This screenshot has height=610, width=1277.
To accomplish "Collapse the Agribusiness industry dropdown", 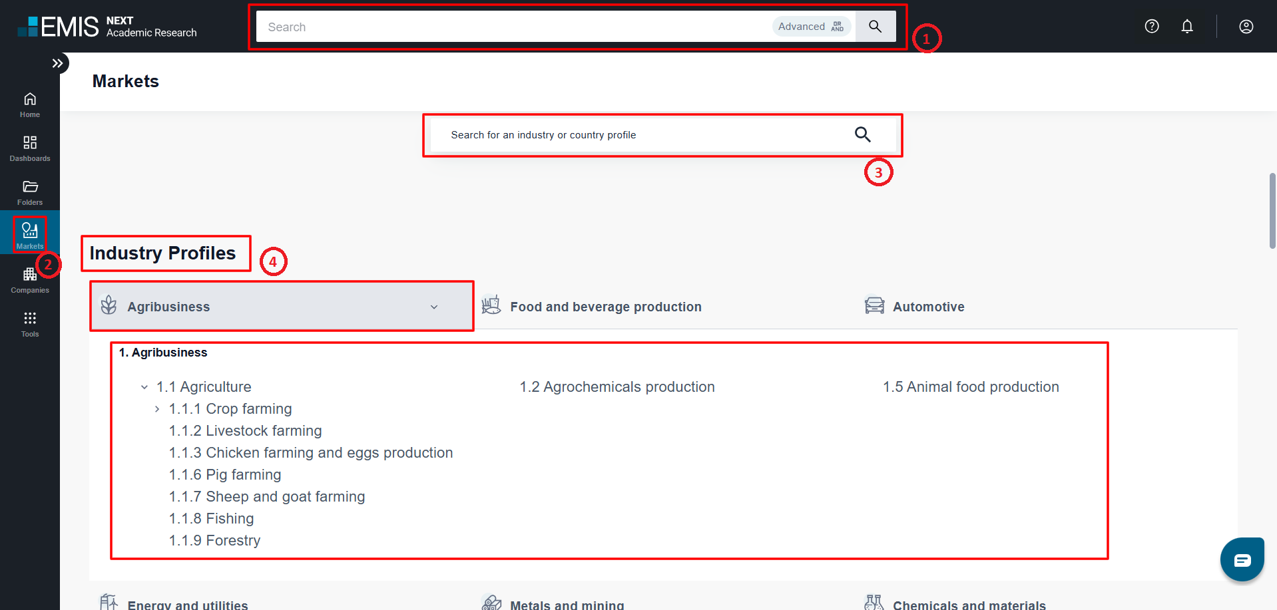I will coord(434,307).
